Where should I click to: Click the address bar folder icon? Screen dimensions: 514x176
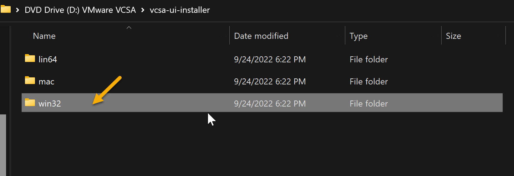(x=6, y=10)
